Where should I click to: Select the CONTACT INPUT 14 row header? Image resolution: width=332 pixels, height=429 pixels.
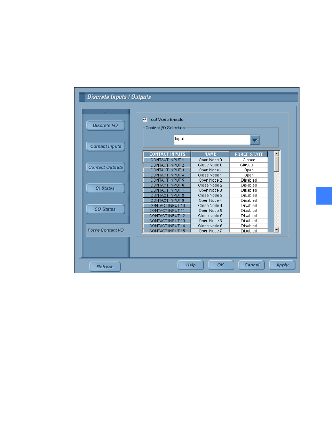pyautogui.click(x=167, y=226)
